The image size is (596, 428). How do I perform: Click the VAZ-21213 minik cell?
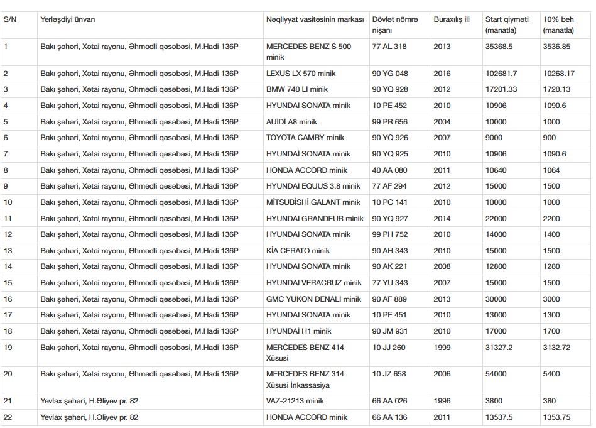click(295, 401)
